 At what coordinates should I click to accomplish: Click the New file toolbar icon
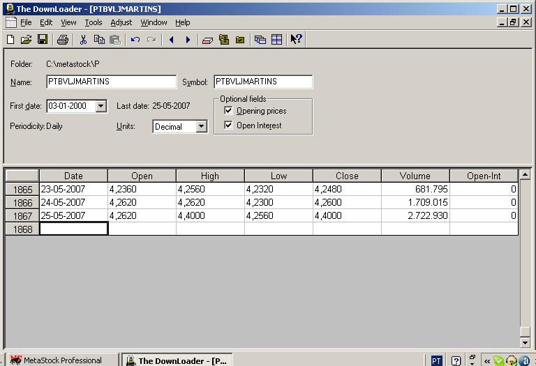10,40
